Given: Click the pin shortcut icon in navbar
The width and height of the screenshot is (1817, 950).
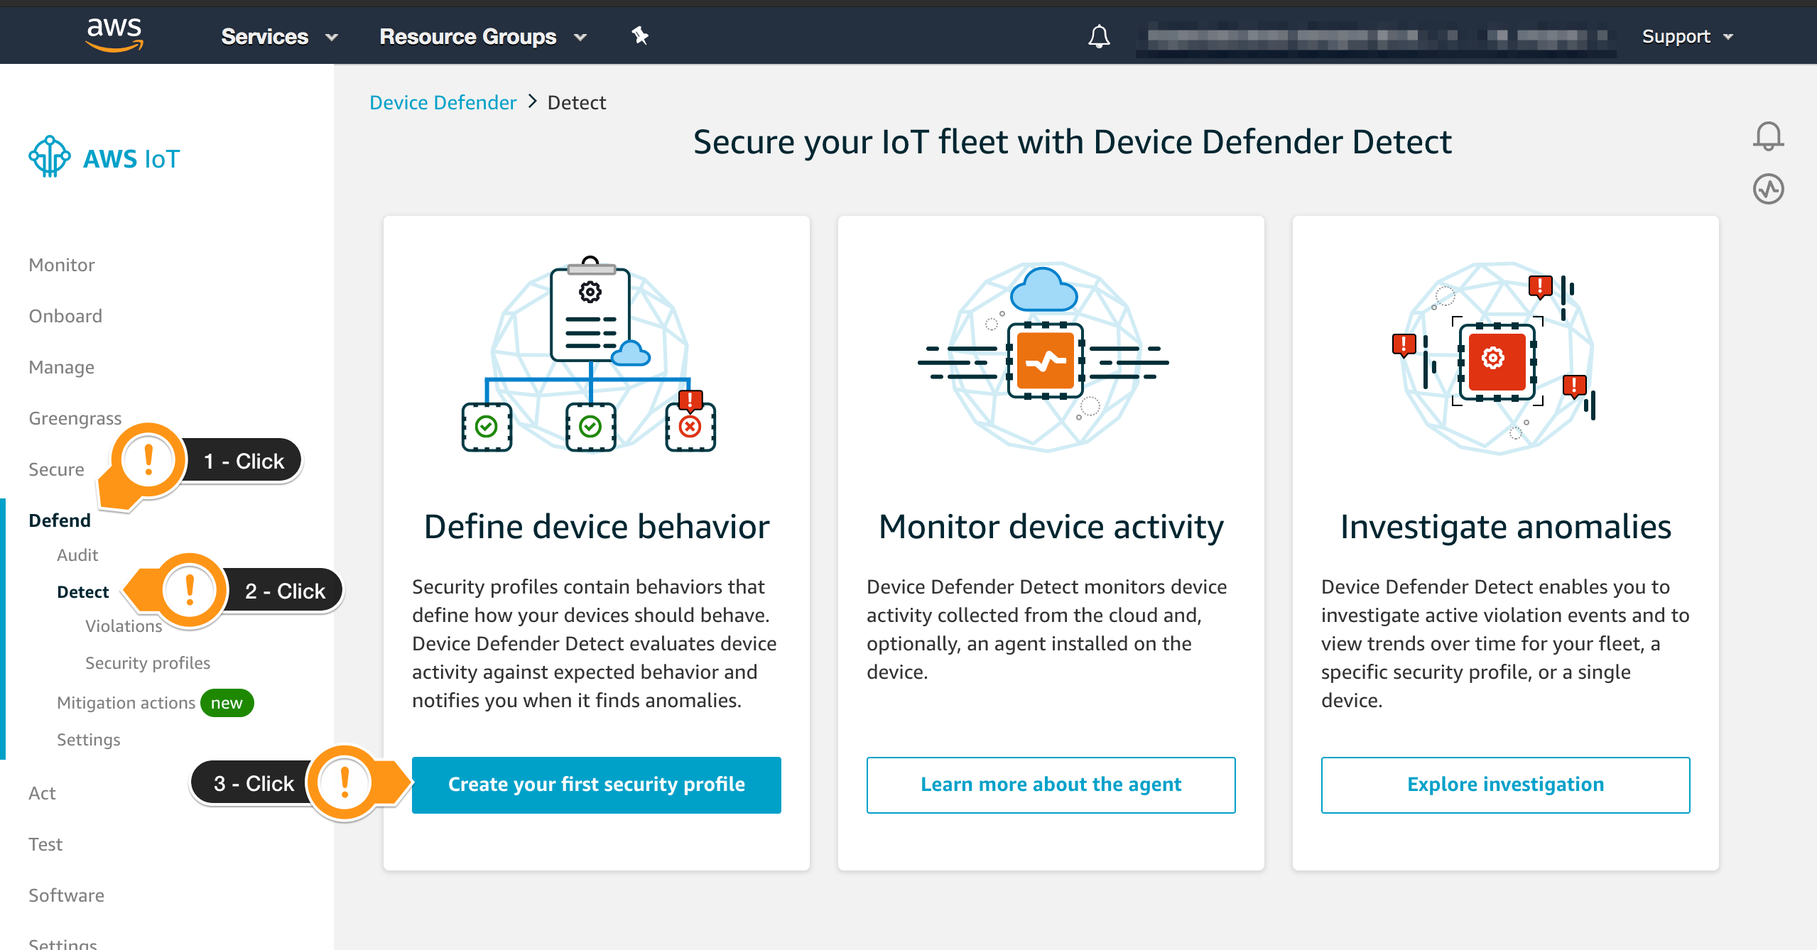Looking at the screenshot, I should [x=640, y=36].
